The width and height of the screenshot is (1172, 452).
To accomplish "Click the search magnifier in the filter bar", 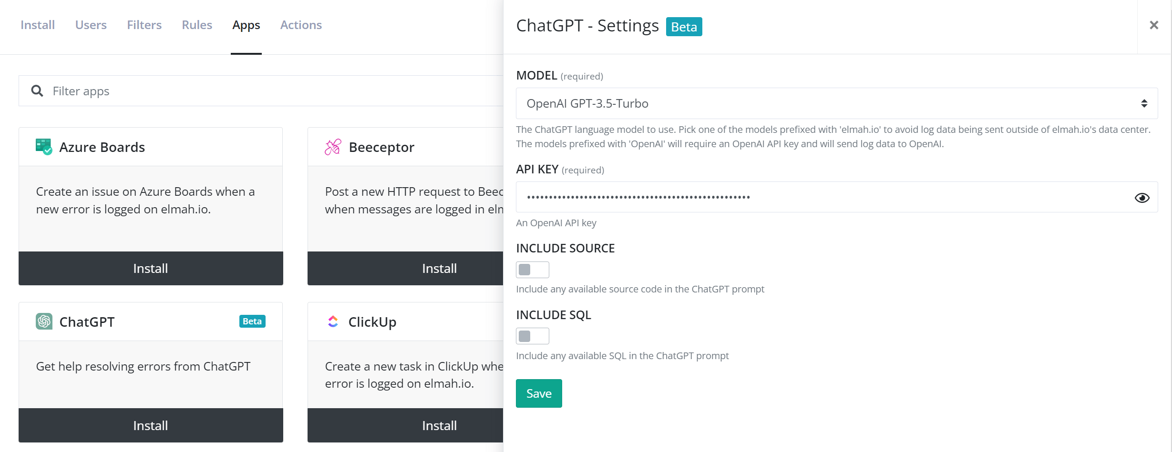I will [37, 90].
